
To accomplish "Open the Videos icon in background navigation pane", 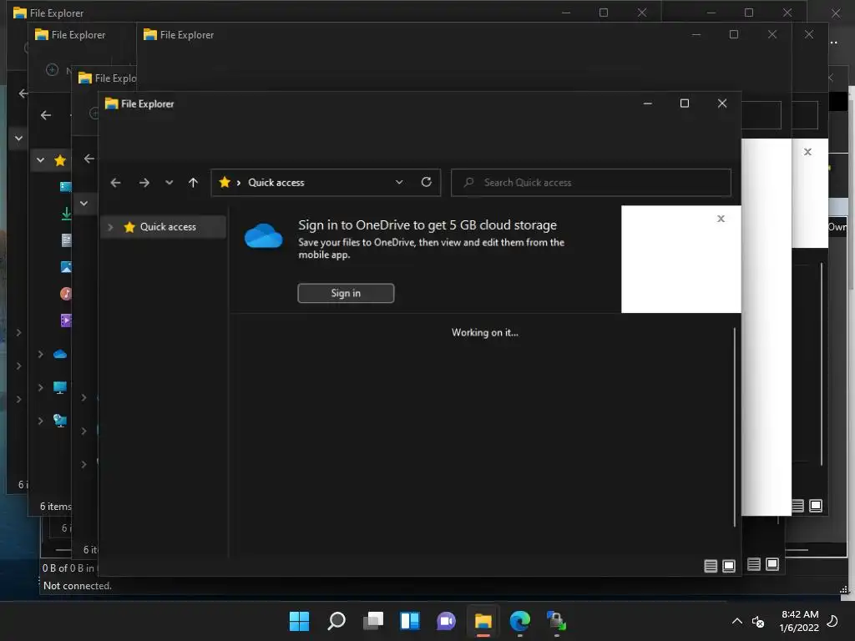I will [x=66, y=320].
